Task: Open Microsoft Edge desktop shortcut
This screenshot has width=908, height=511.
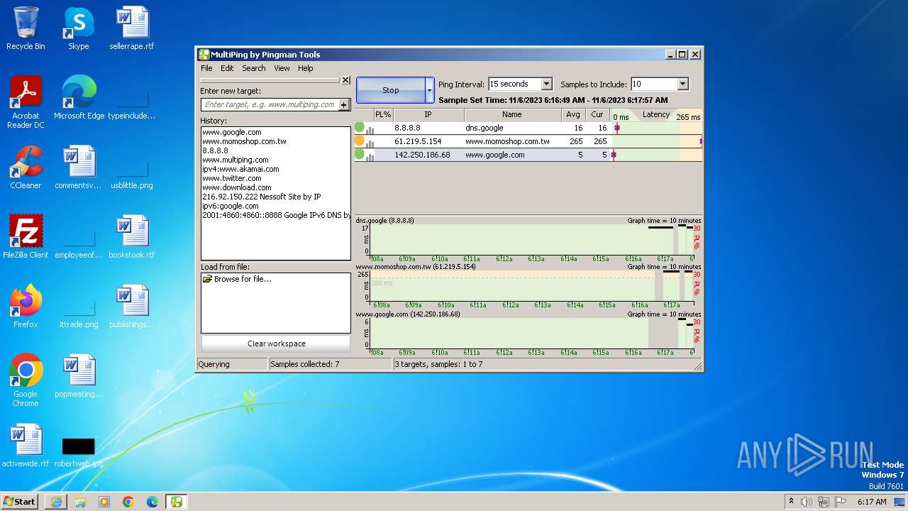Action: click(x=79, y=98)
